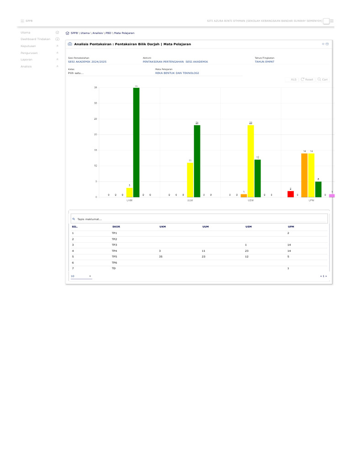Select Utama in the sidebar
This screenshot has width=351, height=468.
pos(26,32)
